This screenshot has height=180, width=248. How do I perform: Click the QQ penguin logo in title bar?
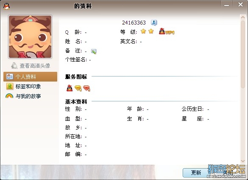click(6, 6)
